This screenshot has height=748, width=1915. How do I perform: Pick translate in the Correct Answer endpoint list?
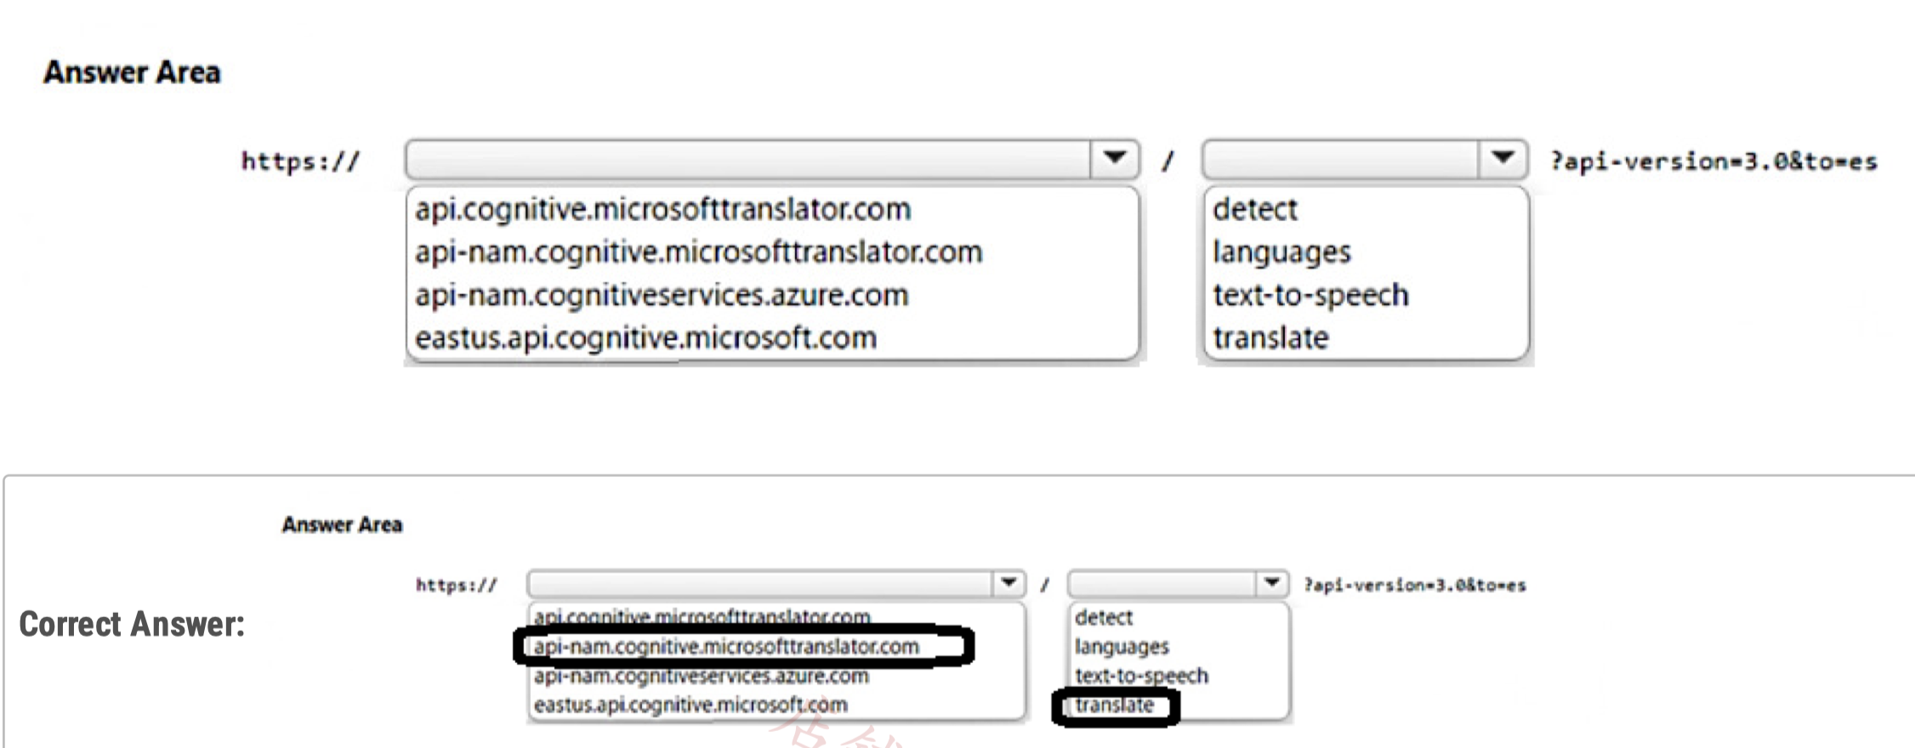(1114, 705)
